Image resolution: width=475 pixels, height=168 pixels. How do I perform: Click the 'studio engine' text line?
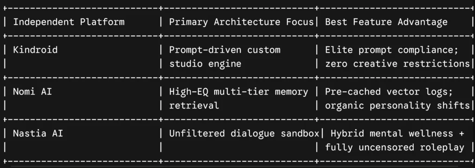[205, 64]
